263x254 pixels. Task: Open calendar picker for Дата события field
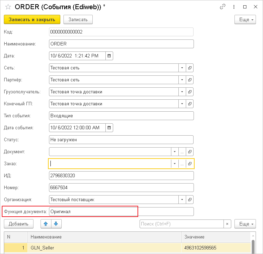coord(109,128)
